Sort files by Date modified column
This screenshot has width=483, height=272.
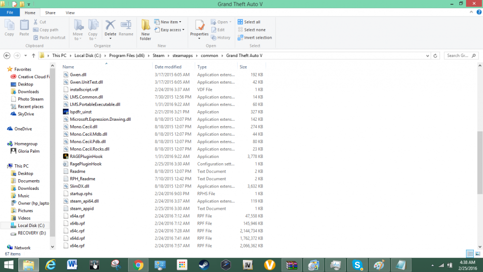tap(168, 67)
